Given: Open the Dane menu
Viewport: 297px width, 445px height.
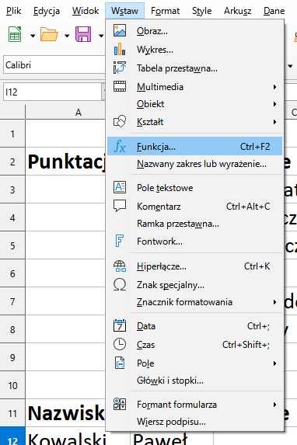Looking at the screenshot, I should [274, 11].
